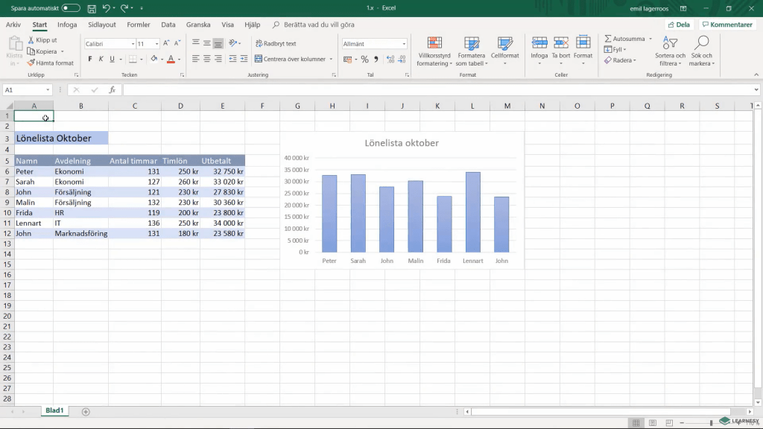Open the Fyll dropdown

point(615,49)
